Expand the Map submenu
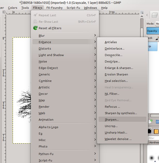This screenshot has width=159, height=163. tap(65, 100)
